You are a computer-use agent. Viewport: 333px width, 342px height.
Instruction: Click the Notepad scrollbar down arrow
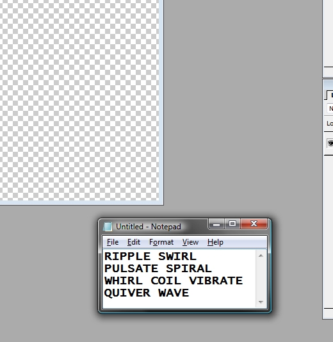(x=261, y=302)
